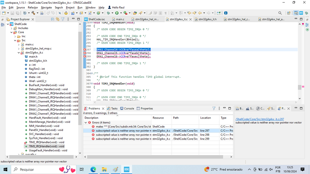Image resolution: width=310 pixels, height=174 pixels.
Task: Open the Run dropdown arrow in toolbar
Action: click(121, 13)
